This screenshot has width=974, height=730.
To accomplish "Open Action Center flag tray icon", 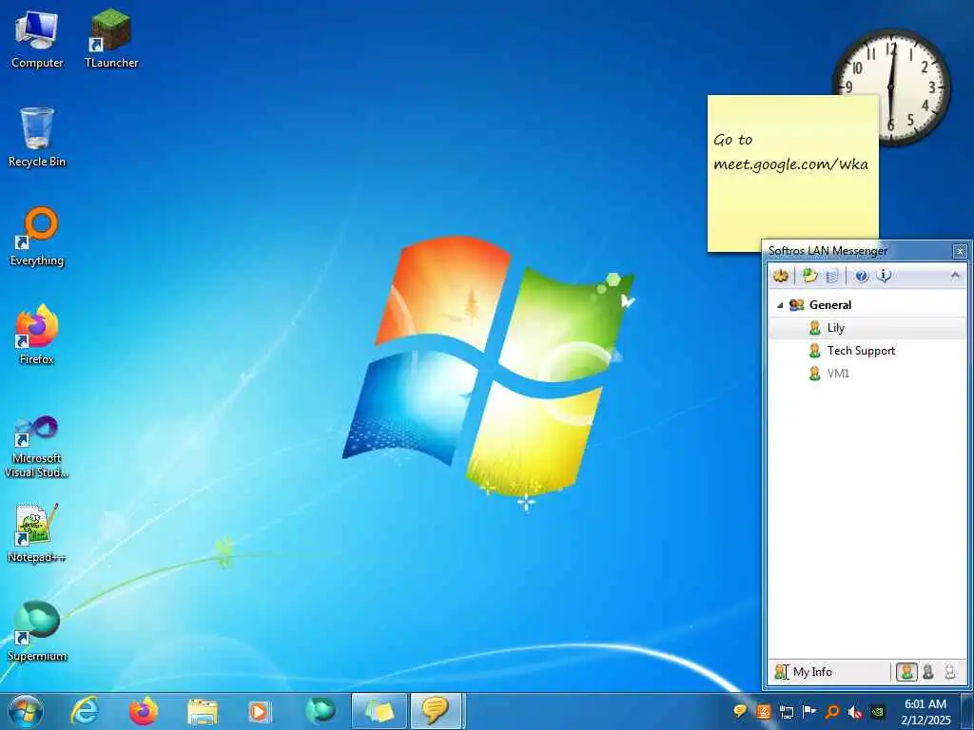I will [x=809, y=711].
